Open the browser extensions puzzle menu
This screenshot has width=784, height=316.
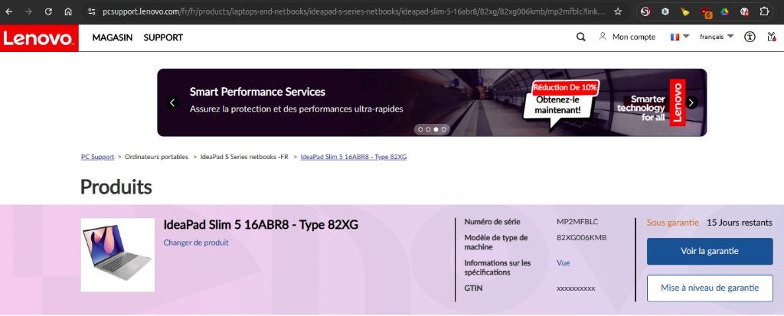click(x=764, y=11)
